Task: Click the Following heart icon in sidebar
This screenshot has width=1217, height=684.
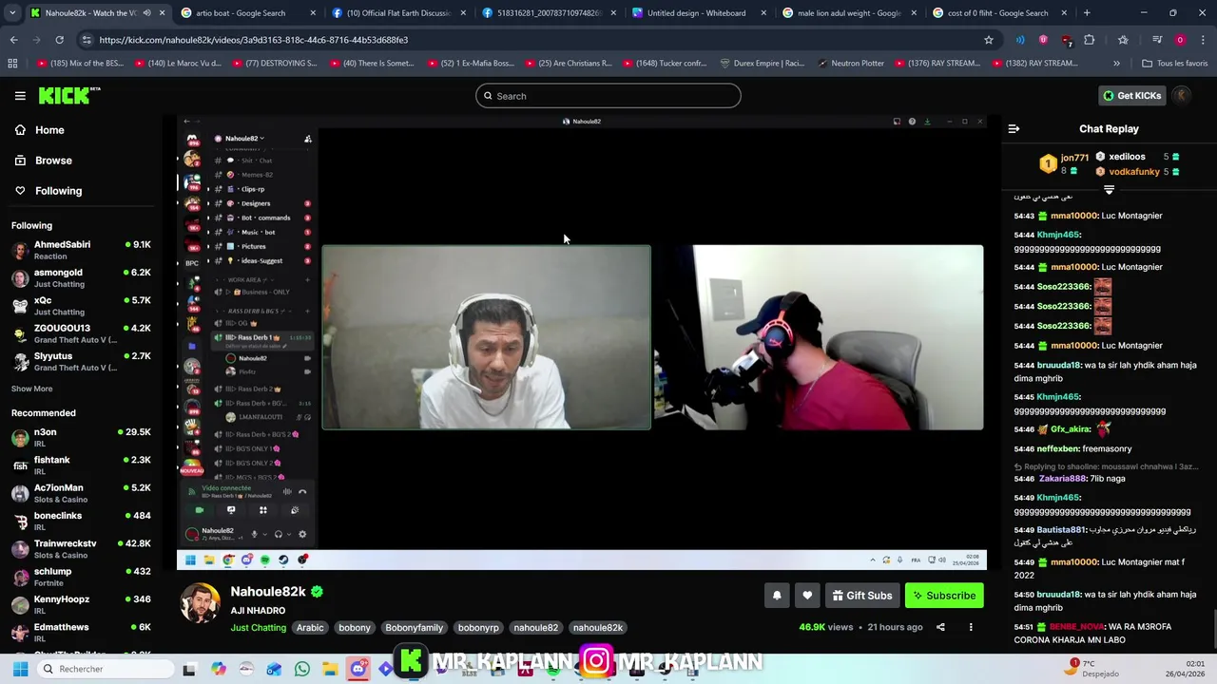Action: 20,191
